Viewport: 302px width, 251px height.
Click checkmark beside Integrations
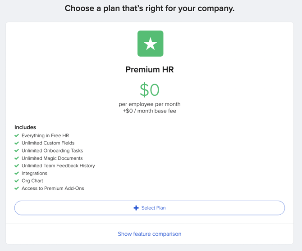(17, 173)
